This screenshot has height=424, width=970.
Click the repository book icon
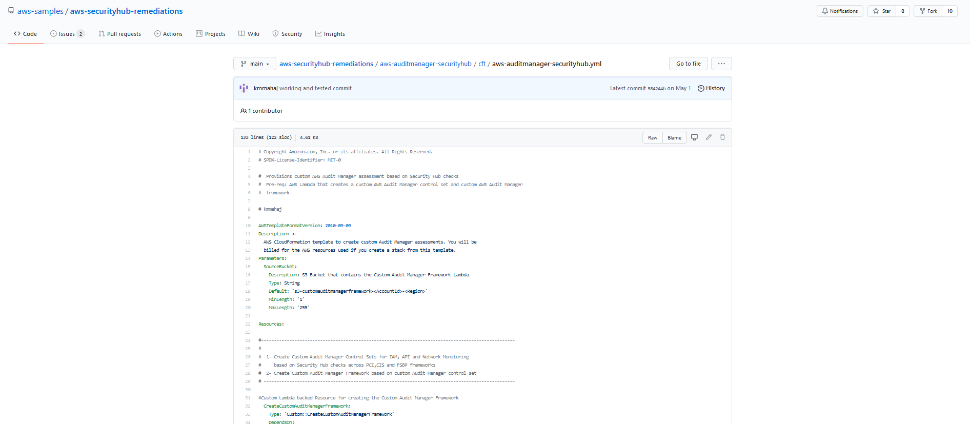coord(11,11)
